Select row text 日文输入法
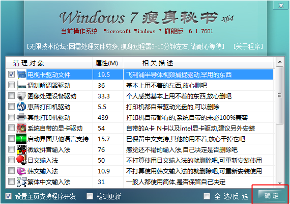Screen dimensions: 290x204 [x=43, y=161]
